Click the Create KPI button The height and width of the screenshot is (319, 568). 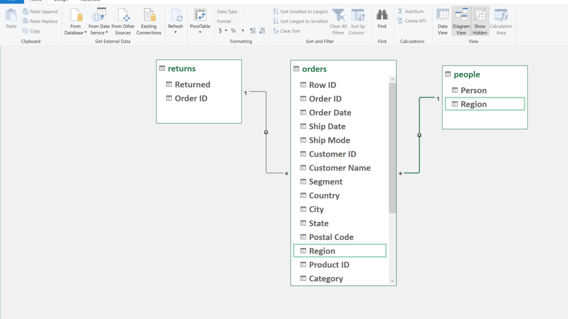click(x=411, y=21)
